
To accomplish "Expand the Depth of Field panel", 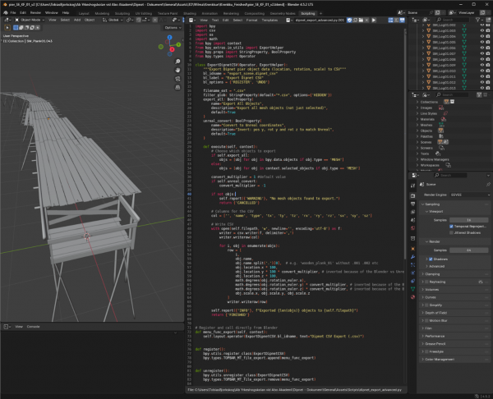I will click(x=454, y=313).
